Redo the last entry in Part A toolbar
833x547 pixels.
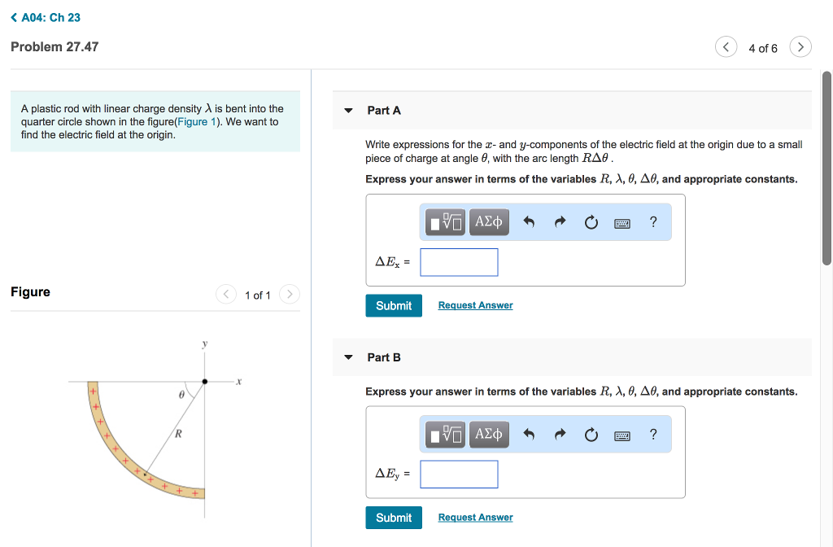click(560, 221)
